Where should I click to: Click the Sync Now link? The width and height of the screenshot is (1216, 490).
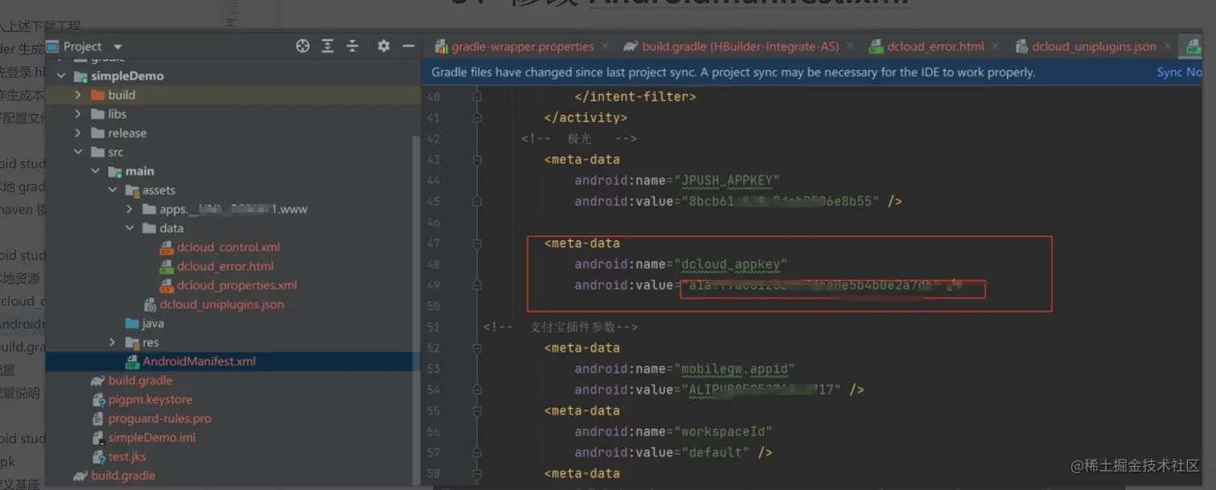pyautogui.click(x=1180, y=72)
